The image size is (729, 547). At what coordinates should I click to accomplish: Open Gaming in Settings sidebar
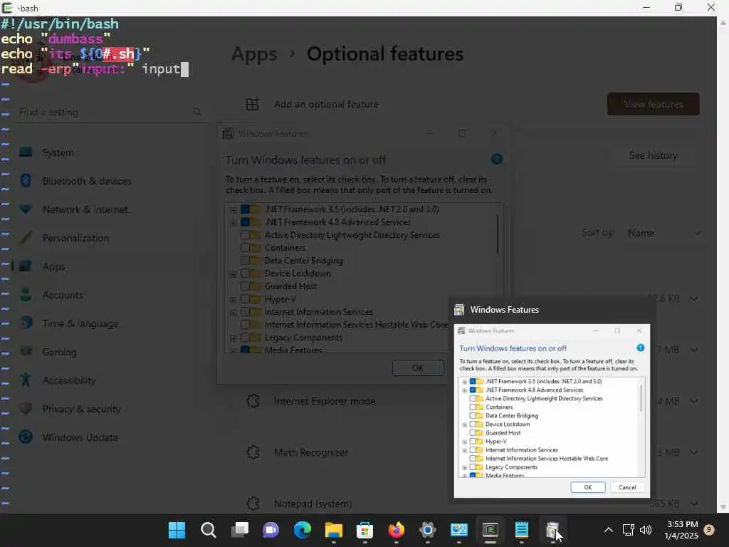click(60, 352)
